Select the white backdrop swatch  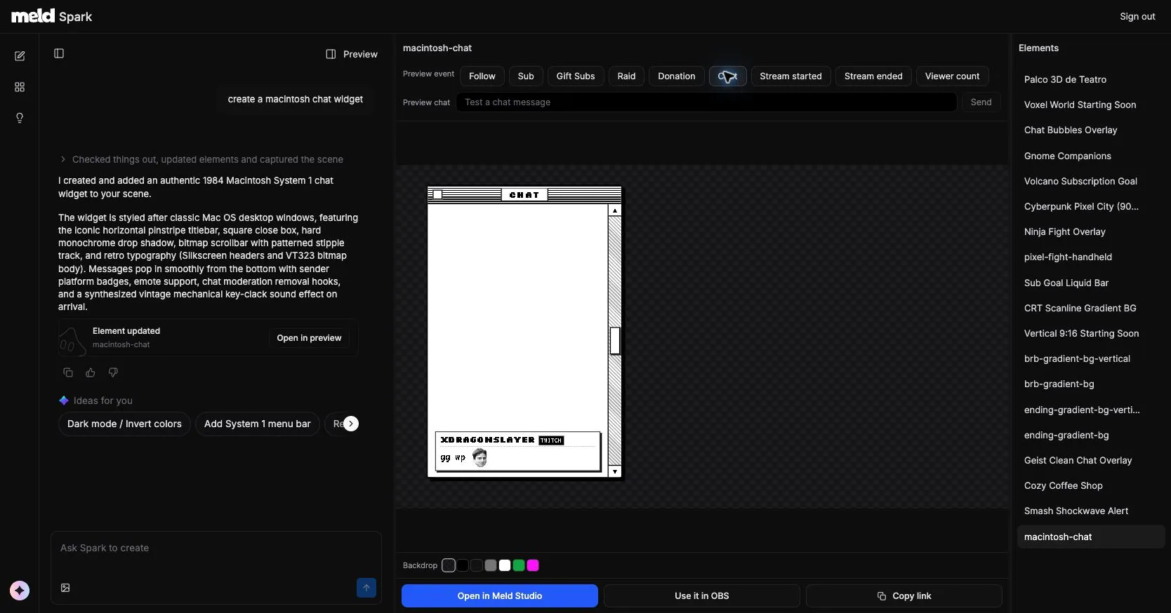click(x=505, y=565)
